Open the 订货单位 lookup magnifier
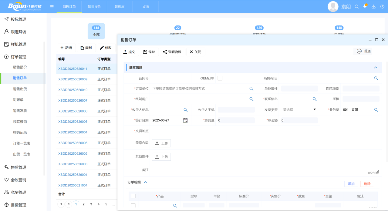The height and width of the screenshot is (211, 388). coord(251,89)
